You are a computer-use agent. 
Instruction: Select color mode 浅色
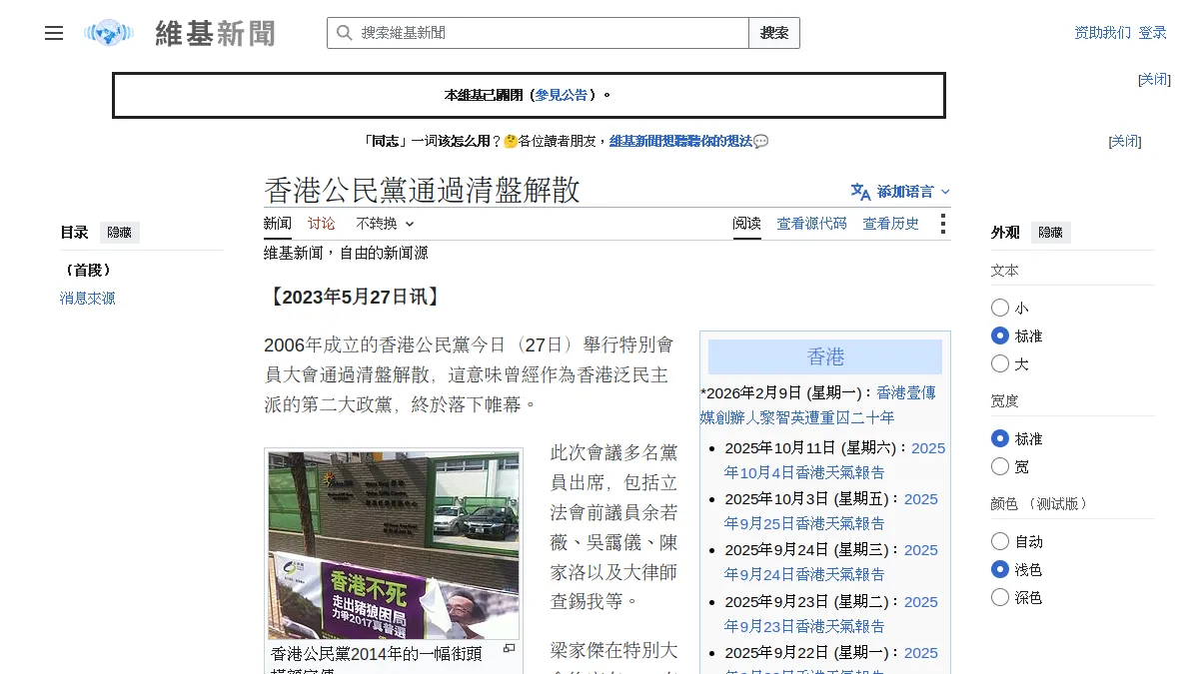pyautogui.click(x=1000, y=569)
